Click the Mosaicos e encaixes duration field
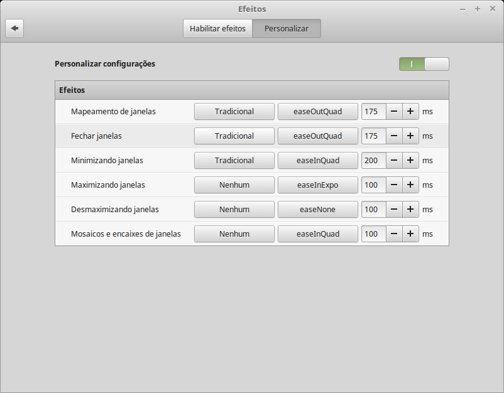The height and width of the screenshot is (393, 504). click(373, 234)
